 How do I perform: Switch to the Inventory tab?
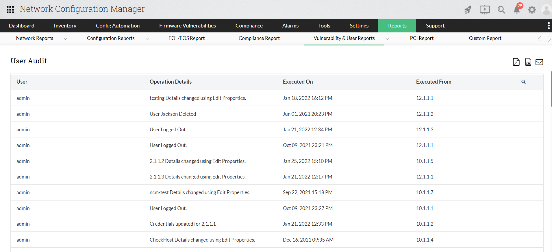coord(65,26)
